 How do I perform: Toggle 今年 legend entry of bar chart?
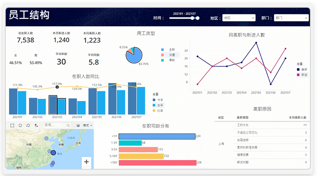(x=158, y=100)
